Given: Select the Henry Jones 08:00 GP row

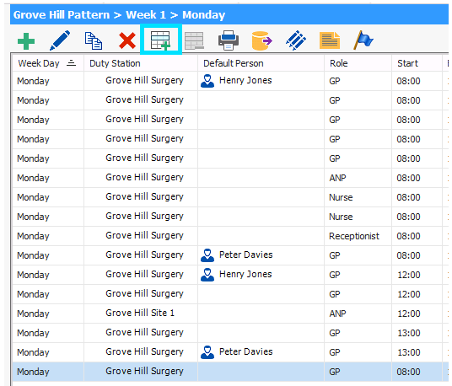Looking at the screenshot, I should 230,81.
